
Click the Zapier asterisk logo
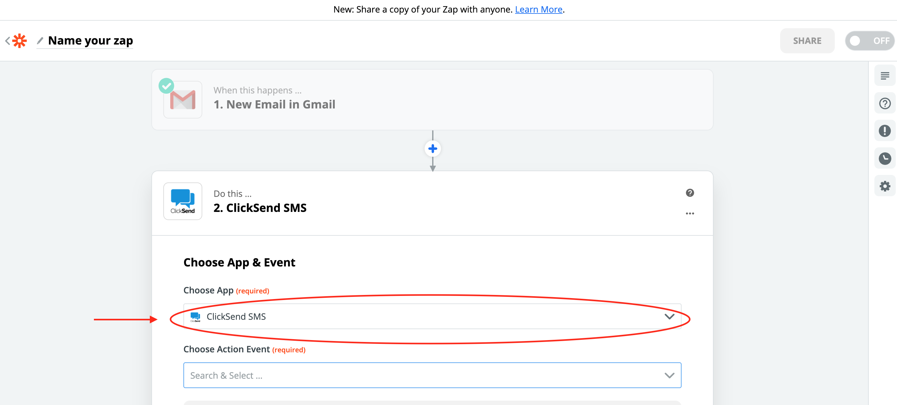[x=19, y=41]
